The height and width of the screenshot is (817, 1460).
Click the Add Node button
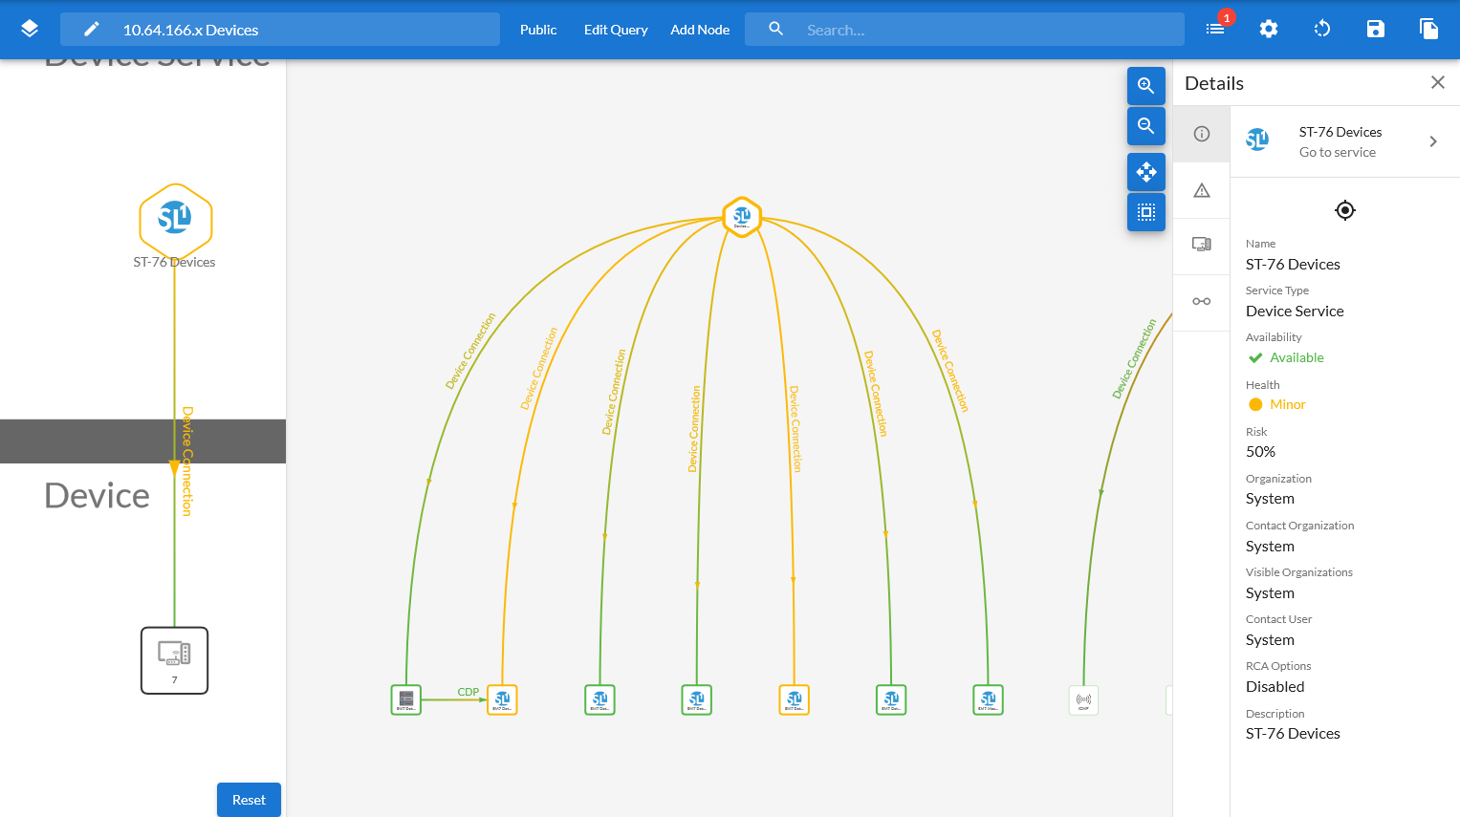[x=700, y=30]
